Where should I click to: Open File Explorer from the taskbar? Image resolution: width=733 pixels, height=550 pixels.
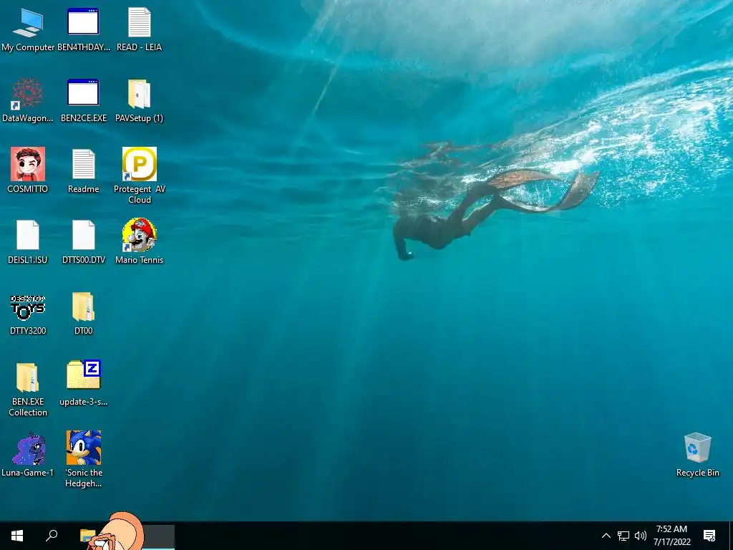pyautogui.click(x=87, y=536)
